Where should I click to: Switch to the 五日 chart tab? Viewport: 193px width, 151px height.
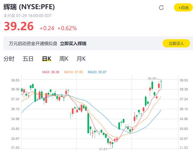pyautogui.click(x=28, y=59)
